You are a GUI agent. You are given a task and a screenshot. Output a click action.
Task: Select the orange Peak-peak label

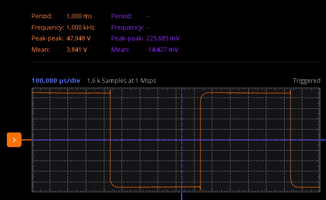coord(47,38)
